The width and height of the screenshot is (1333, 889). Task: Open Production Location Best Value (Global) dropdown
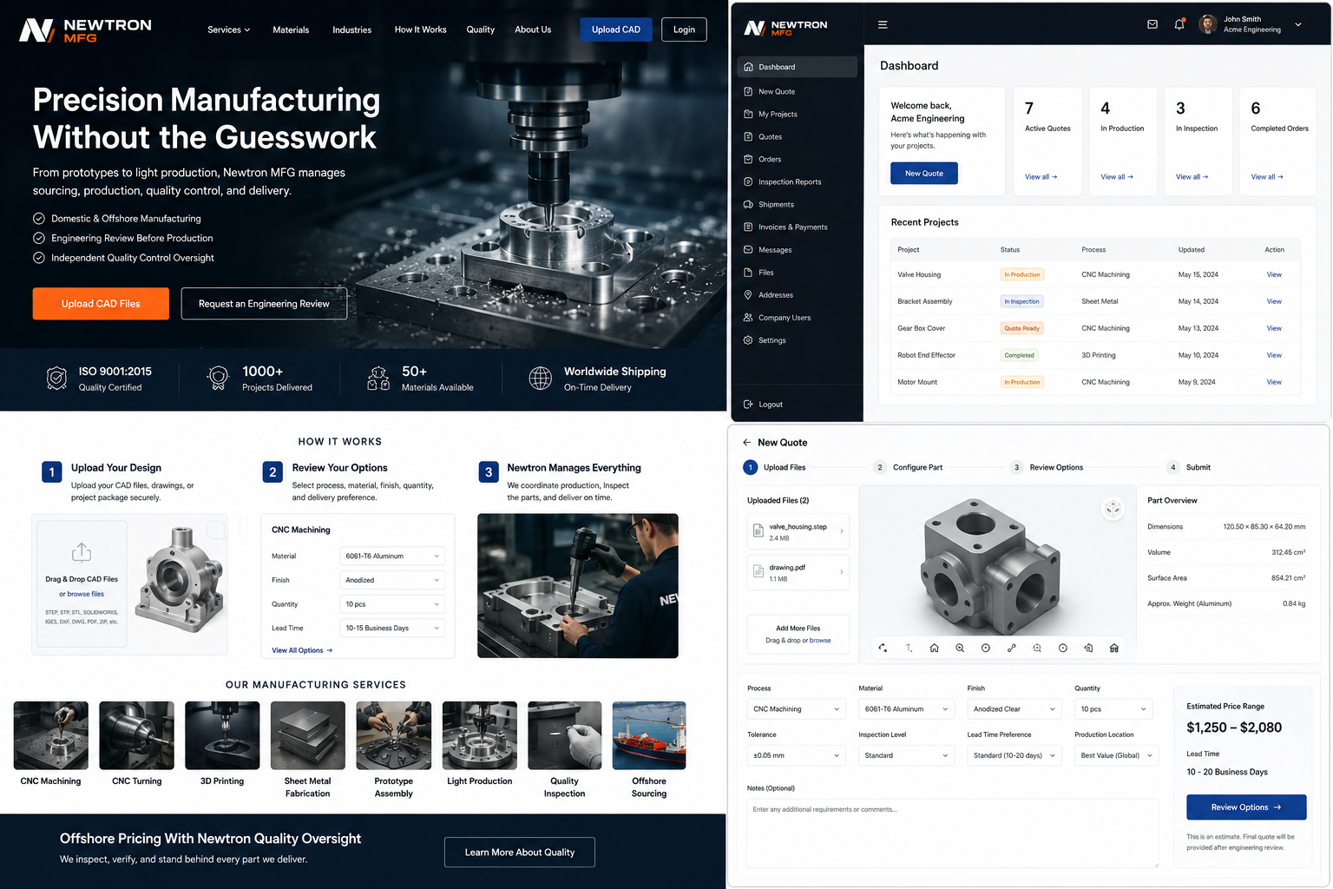click(x=1116, y=755)
